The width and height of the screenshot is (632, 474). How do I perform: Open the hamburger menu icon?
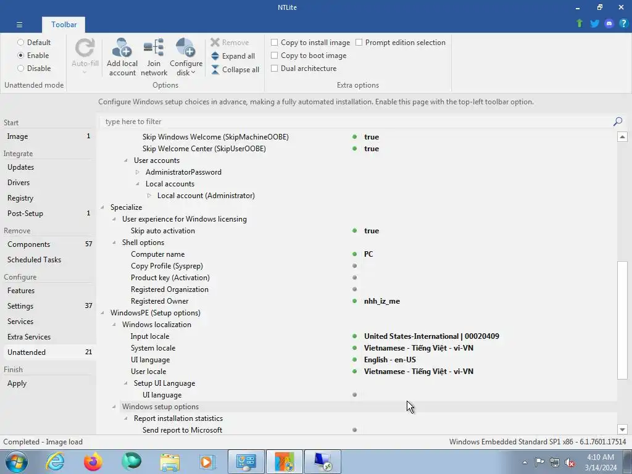point(19,25)
